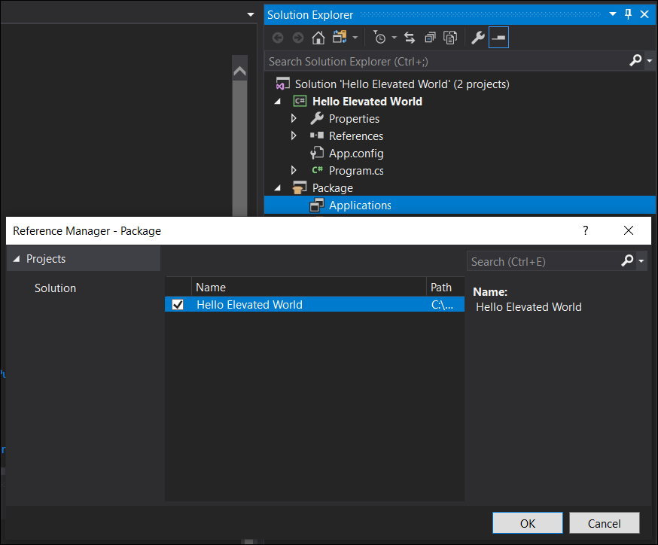Click the Path column header
Image resolution: width=658 pixels, height=545 pixels.
(445, 288)
